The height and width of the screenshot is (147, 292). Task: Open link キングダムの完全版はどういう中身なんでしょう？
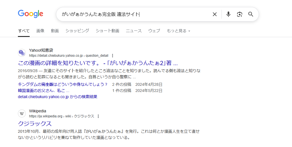click(x=63, y=85)
